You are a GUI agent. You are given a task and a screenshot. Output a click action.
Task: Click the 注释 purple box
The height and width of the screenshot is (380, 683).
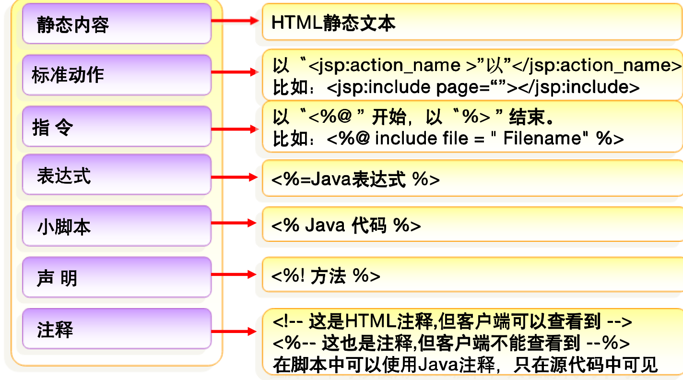tap(117, 329)
